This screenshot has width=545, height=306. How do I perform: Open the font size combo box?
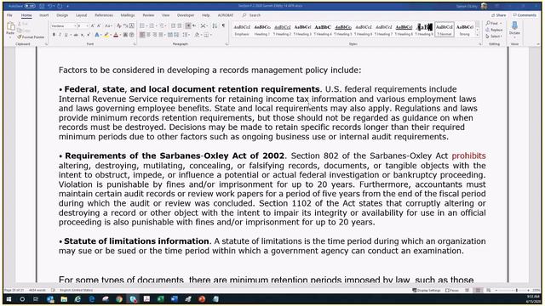coord(83,26)
